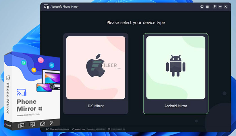This screenshot has width=236, height=136.
Task: Select the Android Mirror card
Action: tap(176, 74)
